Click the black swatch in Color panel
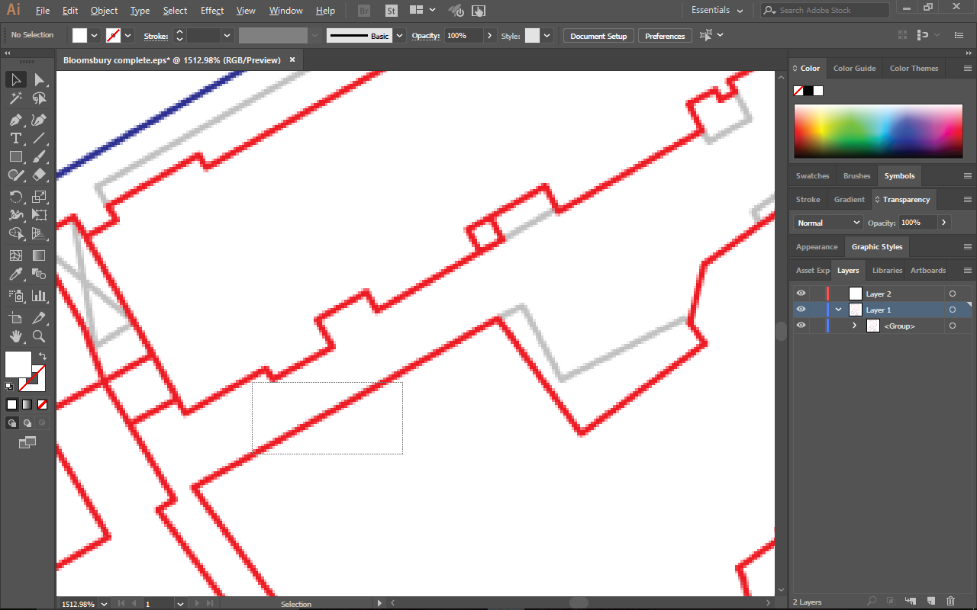The width and height of the screenshot is (977, 610). click(808, 91)
